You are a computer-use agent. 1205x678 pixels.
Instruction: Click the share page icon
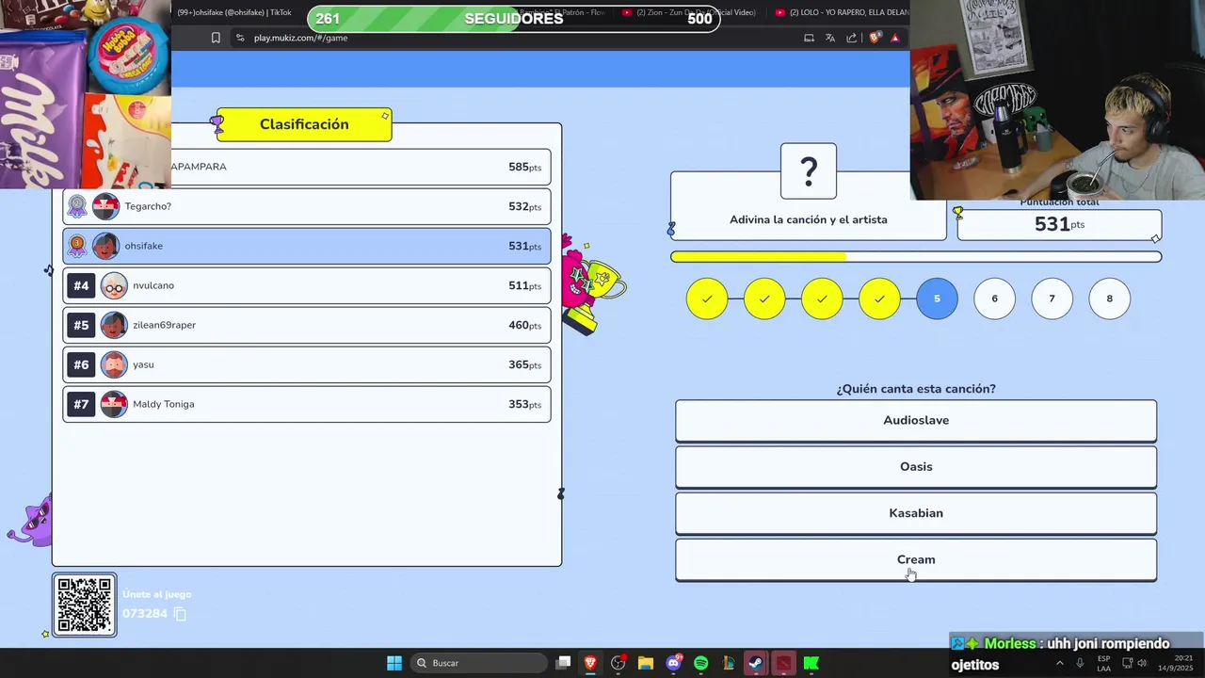coord(852,38)
